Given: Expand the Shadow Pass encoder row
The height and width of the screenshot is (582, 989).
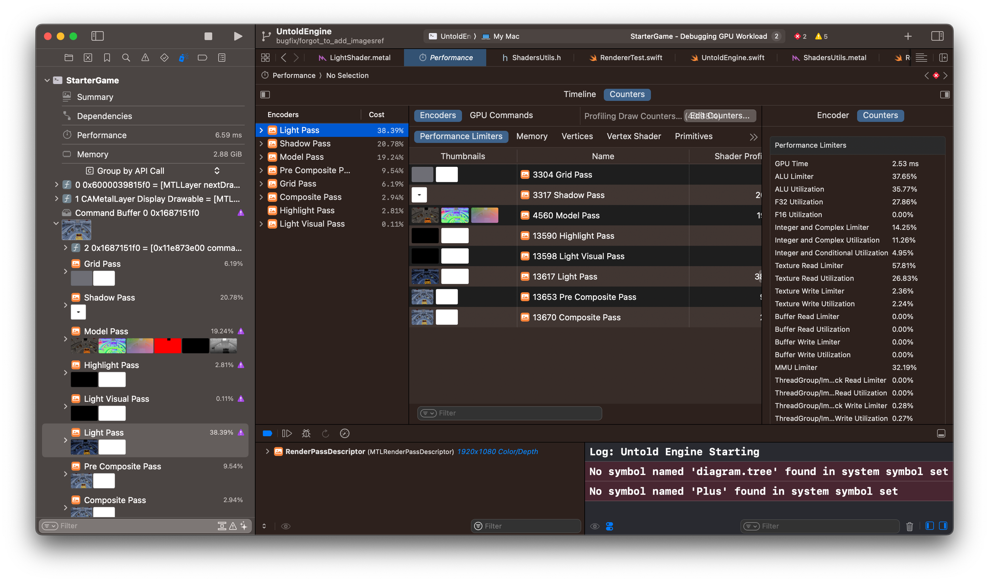Looking at the screenshot, I should pyautogui.click(x=261, y=144).
